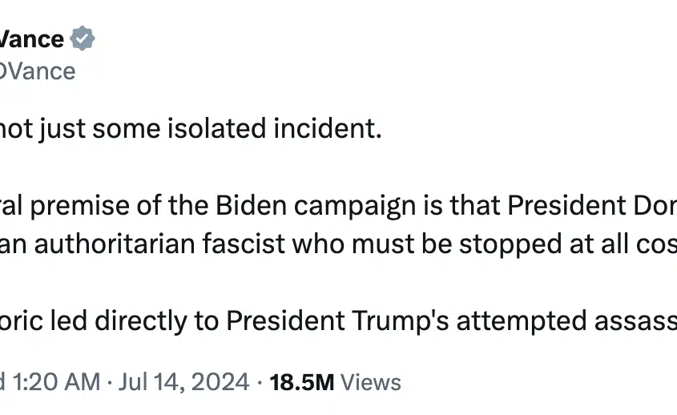677x415 pixels.
Task: Click the word 'fascist' in the post
Action: [244, 244]
